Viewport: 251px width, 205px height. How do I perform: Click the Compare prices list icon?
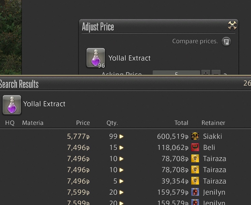click(x=226, y=42)
